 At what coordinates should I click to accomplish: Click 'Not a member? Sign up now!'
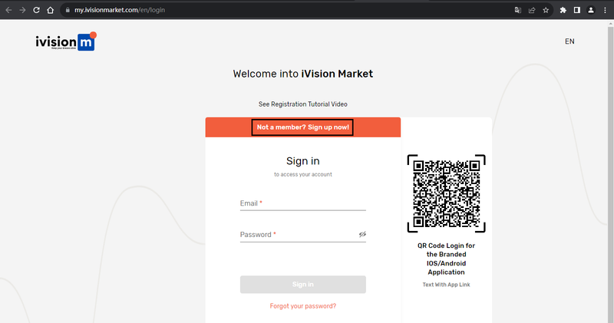coord(302,127)
